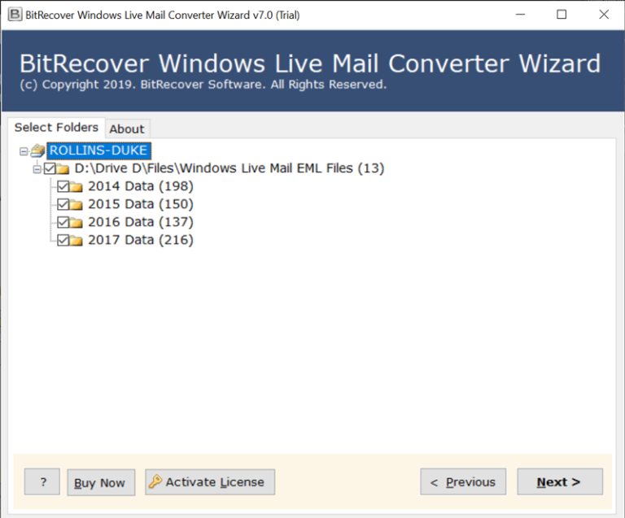Image resolution: width=625 pixels, height=518 pixels.
Task: Click the Buy Now button
Action: pyautogui.click(x=99, y=482)
